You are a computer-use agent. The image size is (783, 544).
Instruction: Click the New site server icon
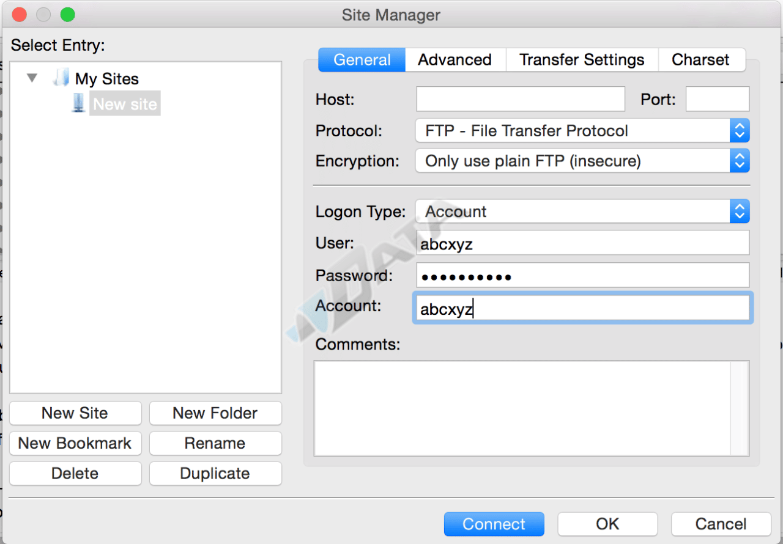tap(78, 104)
